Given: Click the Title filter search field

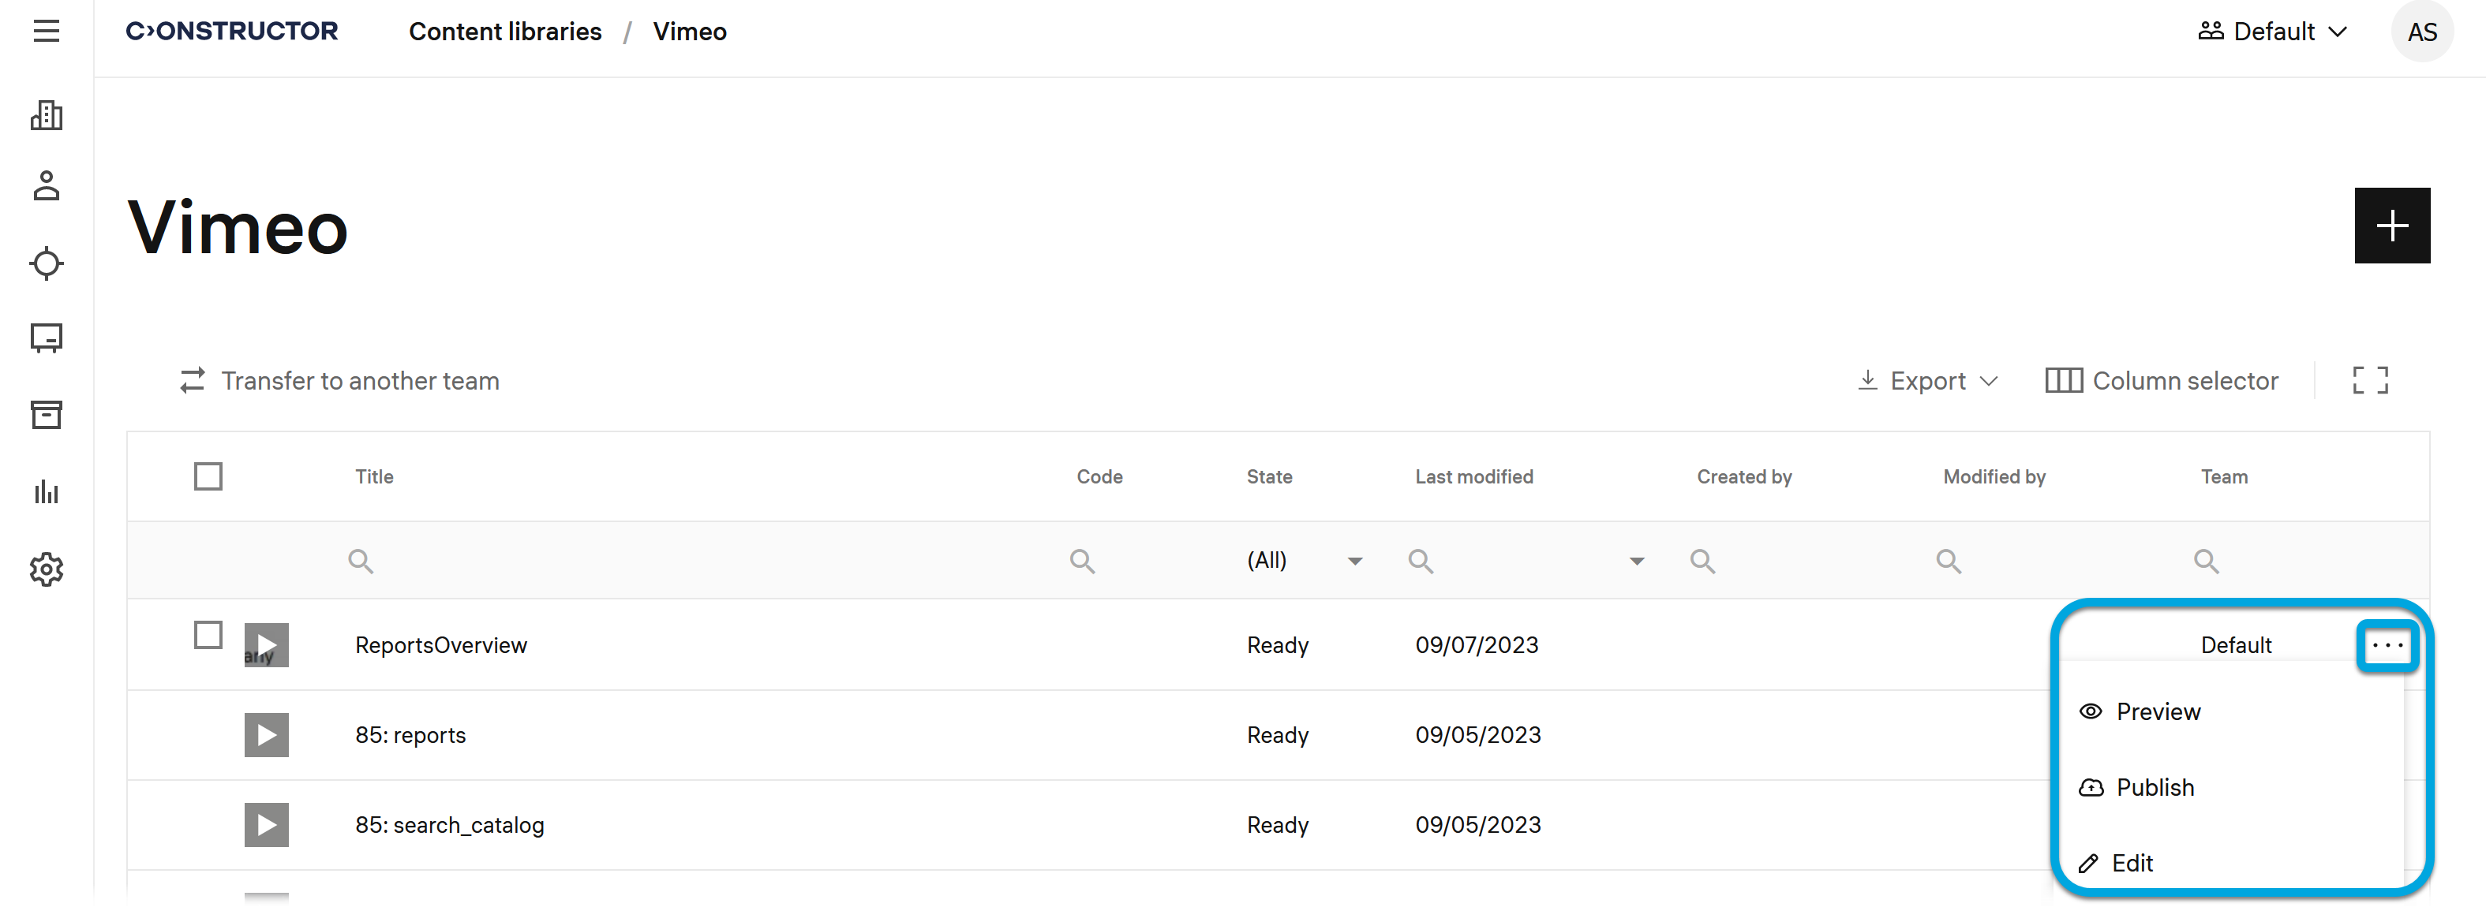Looking at the screenshot, I should pos(695,561).
